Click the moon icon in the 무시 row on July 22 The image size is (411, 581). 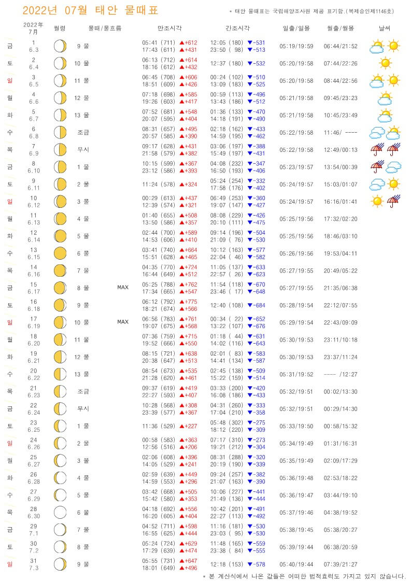(60, 409)
